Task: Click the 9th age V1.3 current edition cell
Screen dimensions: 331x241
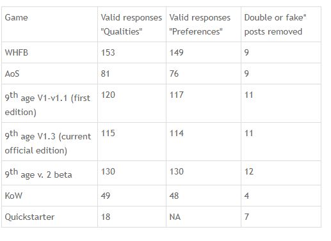Action: point(49,142)
